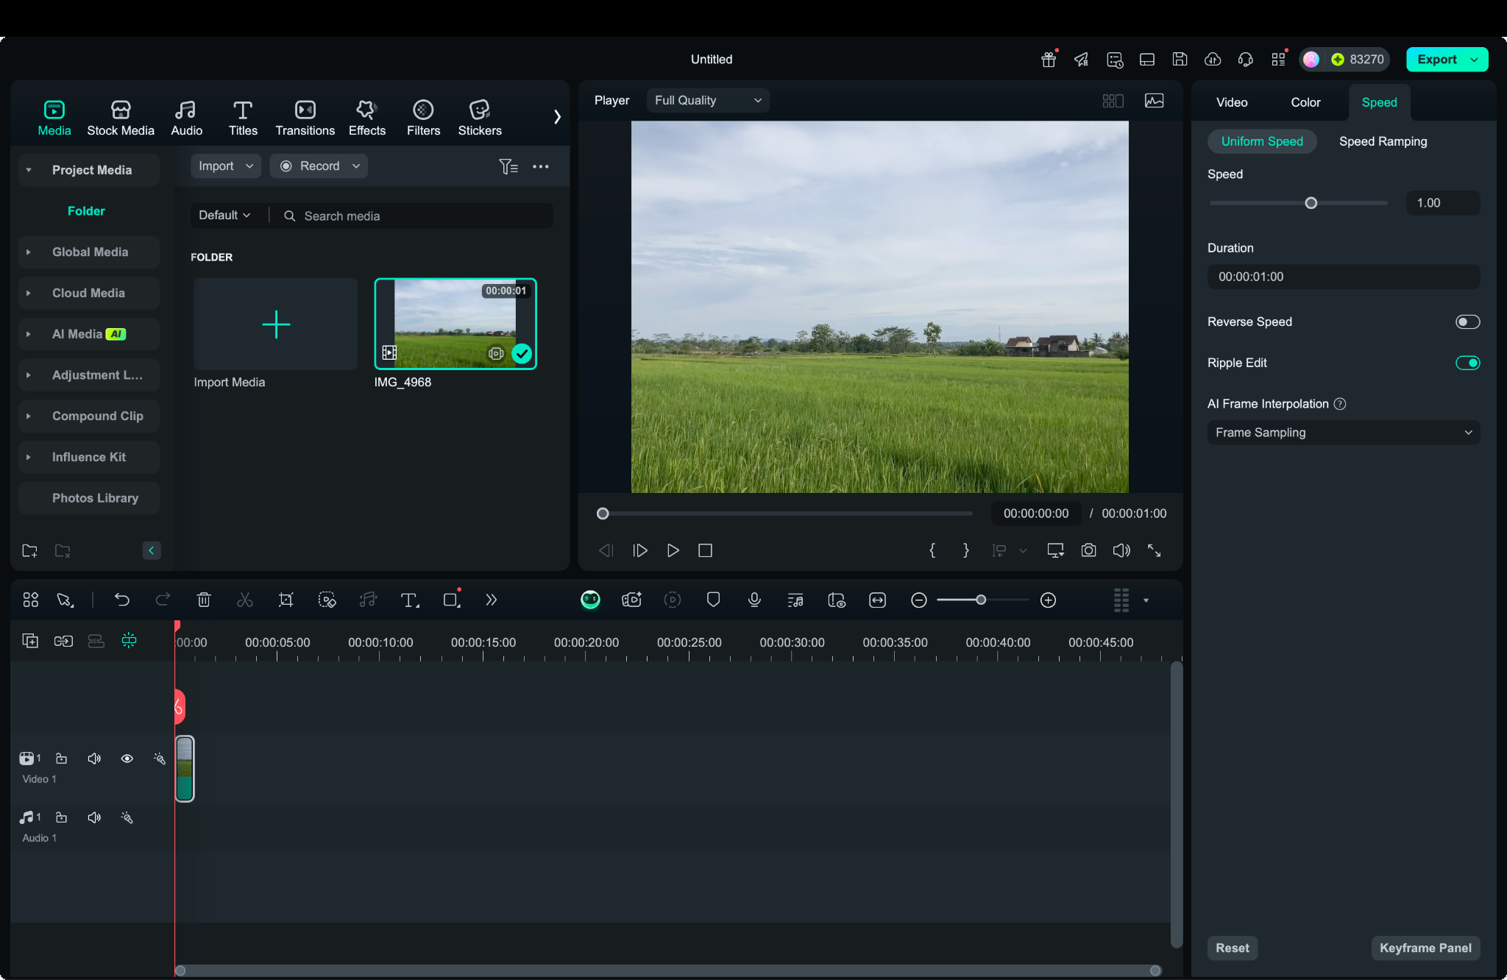Image resolution: width=1507 pixels, height=980 pixels.
Task: Select the crop tool in timeline toolbar
Action: pos(286,600)
